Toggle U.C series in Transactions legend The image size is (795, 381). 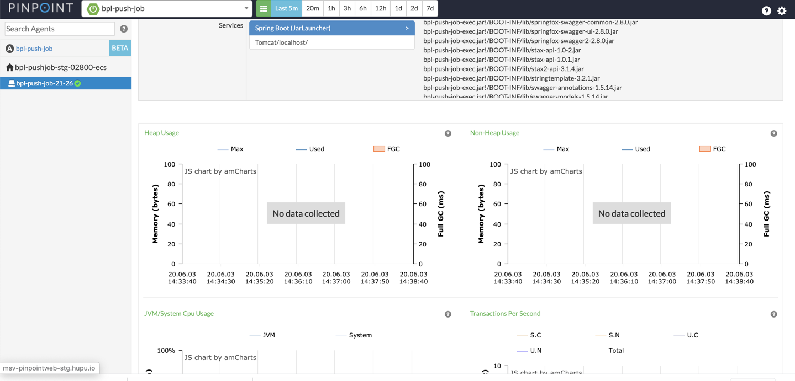click(686, 335)
